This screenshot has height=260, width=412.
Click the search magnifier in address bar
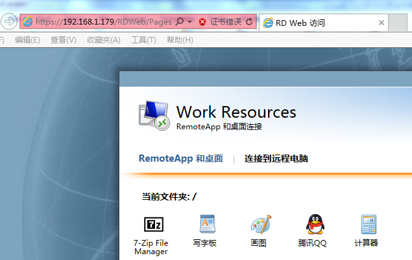pyautogui.click(x=180, y=21)
